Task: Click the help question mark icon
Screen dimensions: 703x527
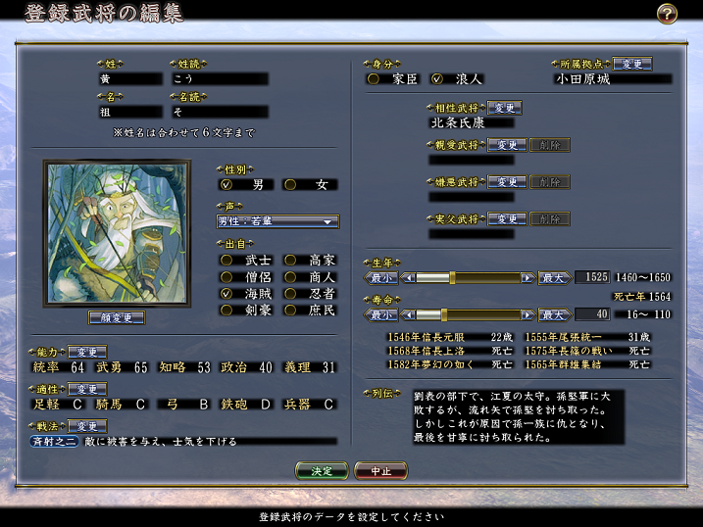Action: click(667, 13)
